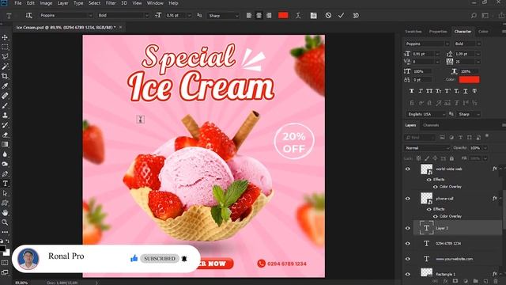Hide the Rectangle 1 layer
The image size is (506, 285).
pyautogui.click(x=408, y=274)
